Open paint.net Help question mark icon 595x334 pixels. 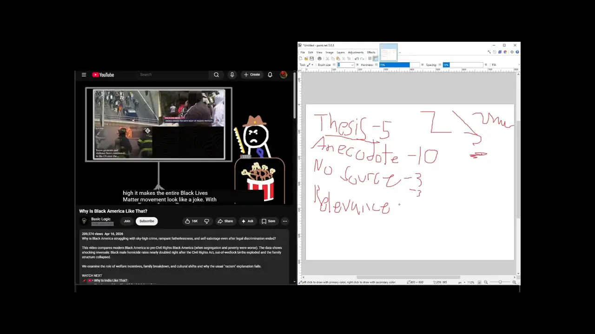[x=517, y=52]
